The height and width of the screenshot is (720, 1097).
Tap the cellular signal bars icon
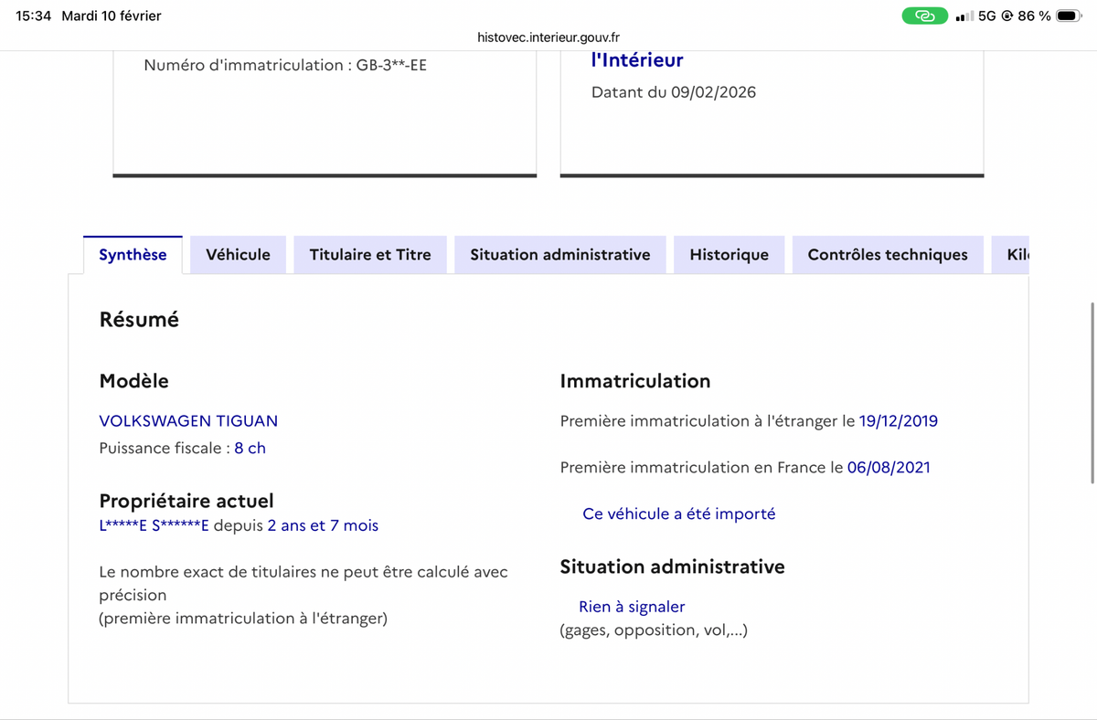point(964,16)
